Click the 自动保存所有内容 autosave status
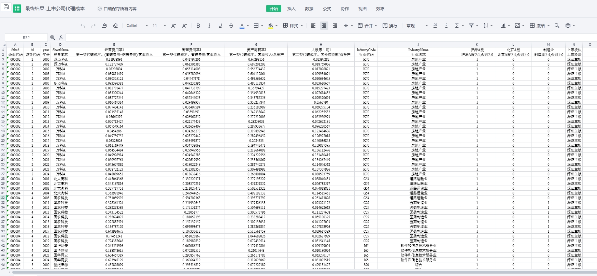597x276 pixels. [x=117, y=9]
